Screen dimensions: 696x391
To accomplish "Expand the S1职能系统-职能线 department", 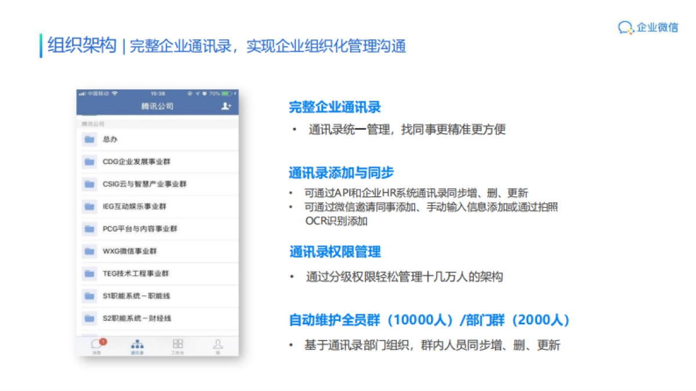I will (88, 296).
